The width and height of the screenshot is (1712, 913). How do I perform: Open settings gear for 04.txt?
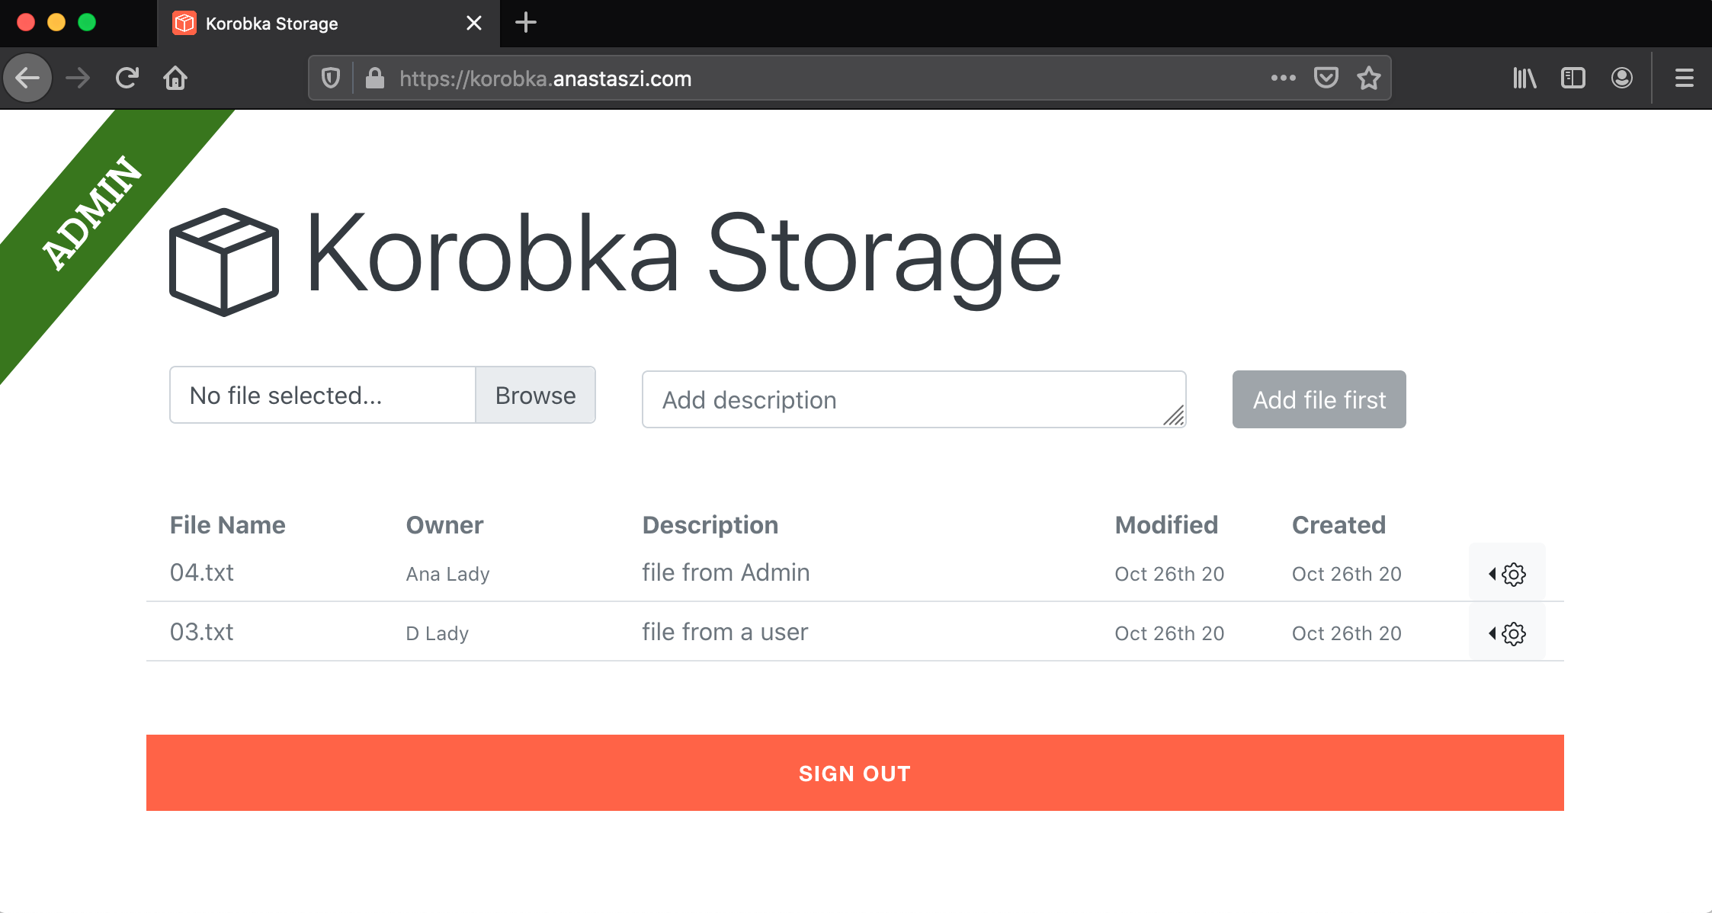pos(1514,574)
